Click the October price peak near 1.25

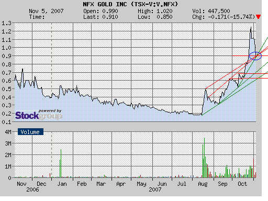tap(251, 27)
